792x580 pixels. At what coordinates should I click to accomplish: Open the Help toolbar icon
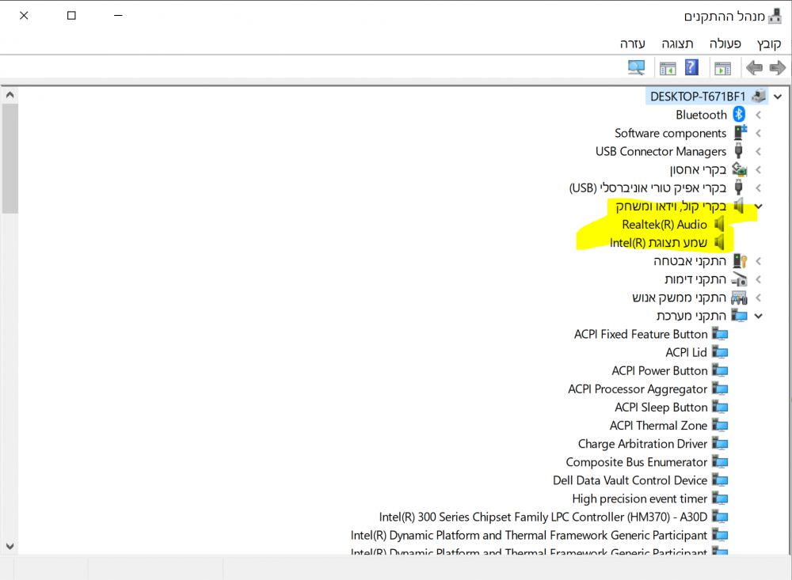691,67
